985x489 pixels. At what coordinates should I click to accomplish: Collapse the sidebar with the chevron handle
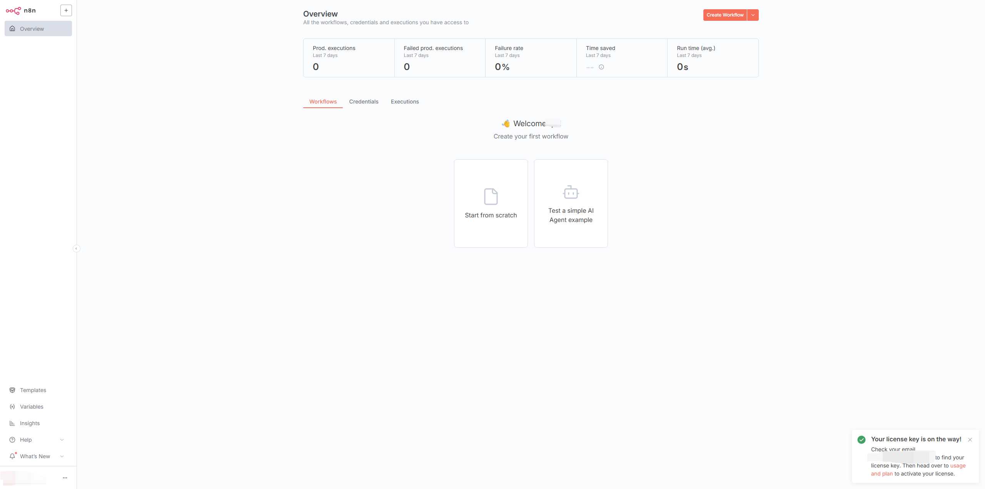(x=76, y=249)
